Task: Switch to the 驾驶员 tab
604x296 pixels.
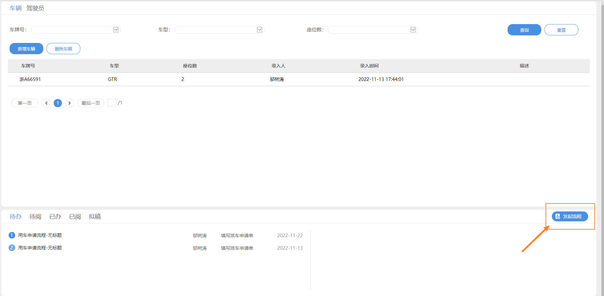Action: click(35, 8)
